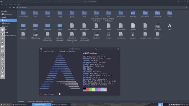The height and width of the screenshot is (106, 189).
Task: Click the /home/erik/ location path field
Action: point(101,7)
